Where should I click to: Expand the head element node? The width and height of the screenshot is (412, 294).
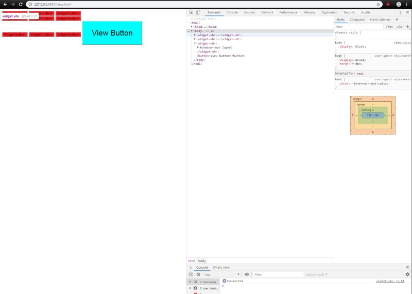(x=192, y=27)
